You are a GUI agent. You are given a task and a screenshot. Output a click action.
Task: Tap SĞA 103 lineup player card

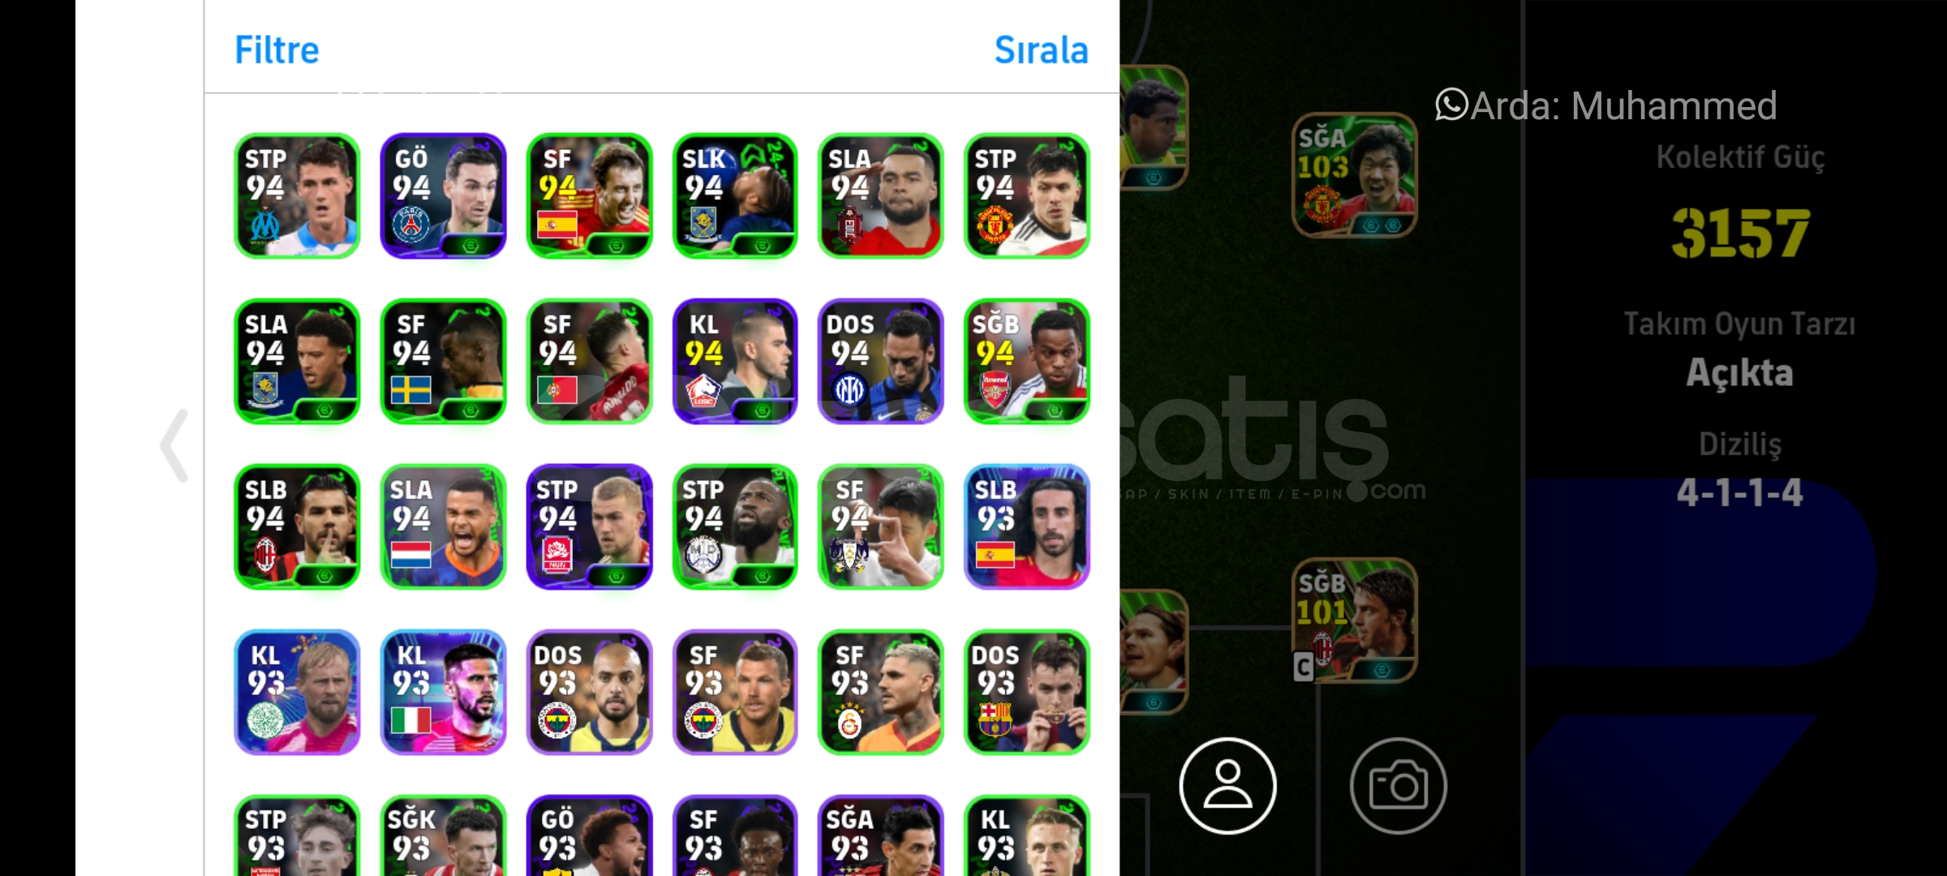pyautogui.click(x=1355, y=175)
